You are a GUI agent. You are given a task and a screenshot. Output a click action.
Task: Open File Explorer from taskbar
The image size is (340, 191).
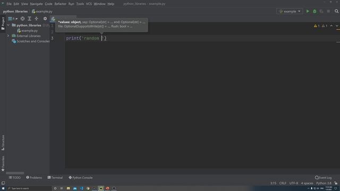69,188
